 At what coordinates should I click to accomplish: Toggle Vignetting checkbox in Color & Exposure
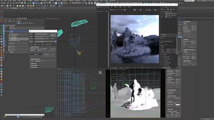pyautogui.click(x=168, y=101)
